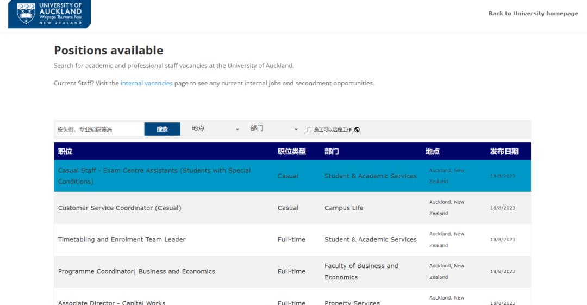The height and width of the screenshot is (305, 587).
Task: Open Timetabling and Enrolment Team Leader job
Action: (x=122, y=239)
